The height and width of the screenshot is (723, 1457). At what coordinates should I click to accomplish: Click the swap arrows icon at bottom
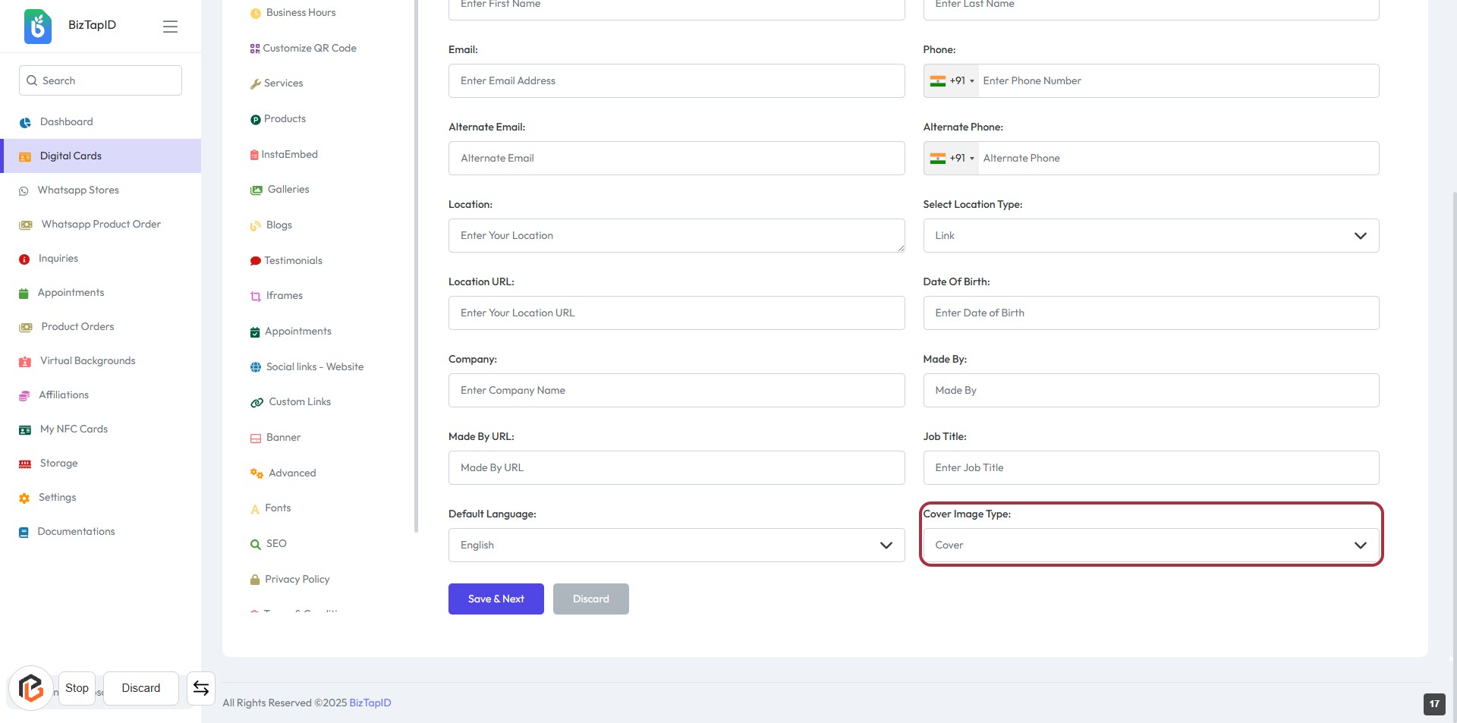coord(201,688)
